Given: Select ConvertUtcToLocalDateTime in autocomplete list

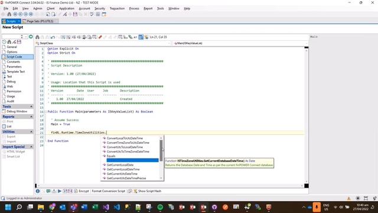Looking at the screenshot, I should click(125, 147).
